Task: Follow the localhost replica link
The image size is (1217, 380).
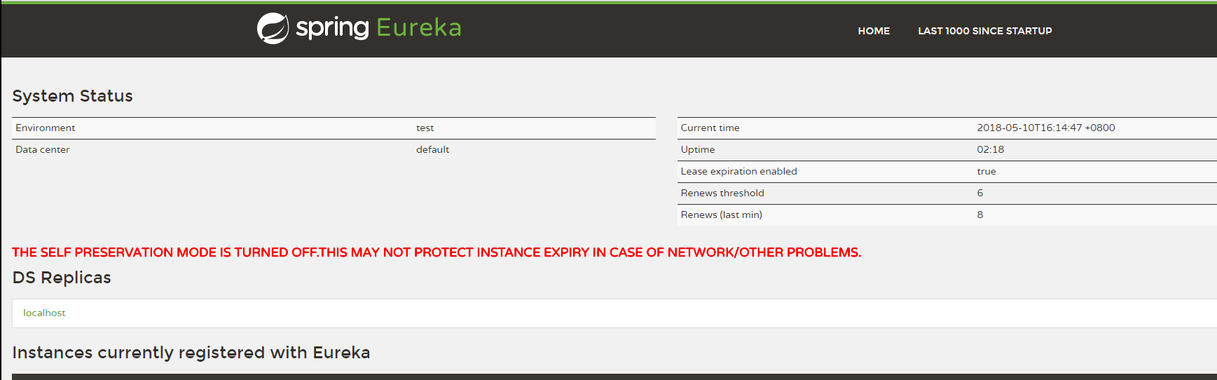Action: click(44, 313)
